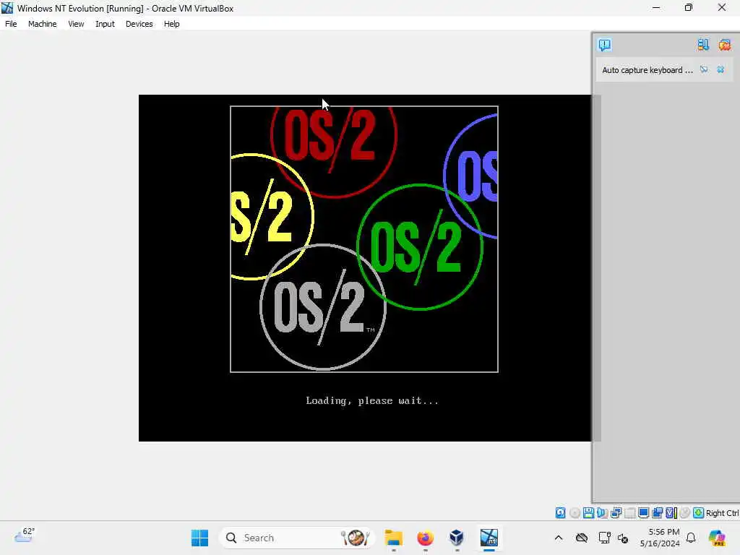Open the clock showing 5:56 PM
The image size is (740, 555).
pos(660,538)
